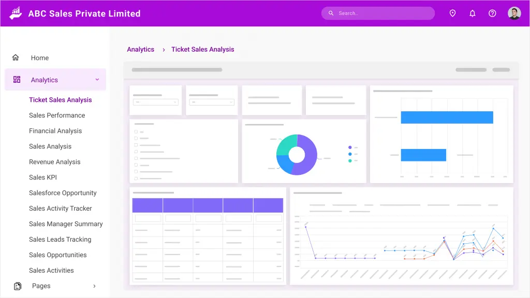530x298 pixels.
Task: Click the Pages document icon
Action: click(18, 286)
